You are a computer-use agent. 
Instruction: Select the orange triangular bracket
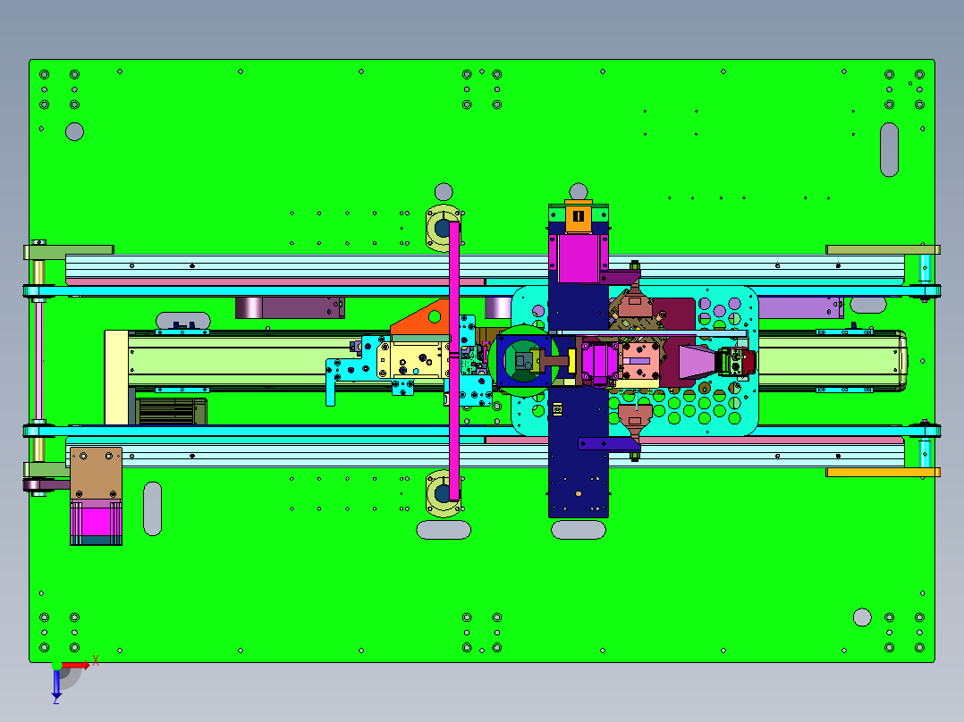coord(421,318)
